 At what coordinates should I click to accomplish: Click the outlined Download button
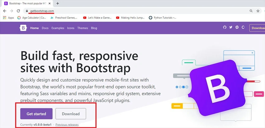coord(71,114)
